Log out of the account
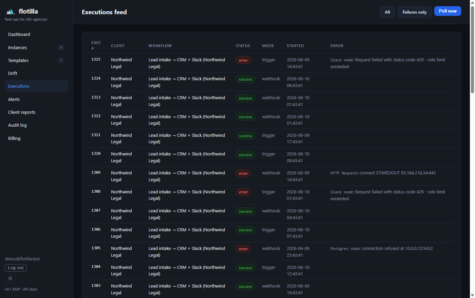The image size is (475, 298). pos(16,268)
